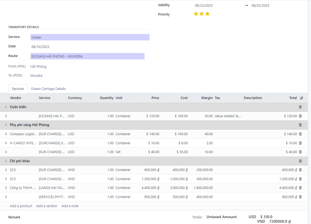Open USD currency dropdown on Cước biển line
Screen dimensions: 311x224
78,116
